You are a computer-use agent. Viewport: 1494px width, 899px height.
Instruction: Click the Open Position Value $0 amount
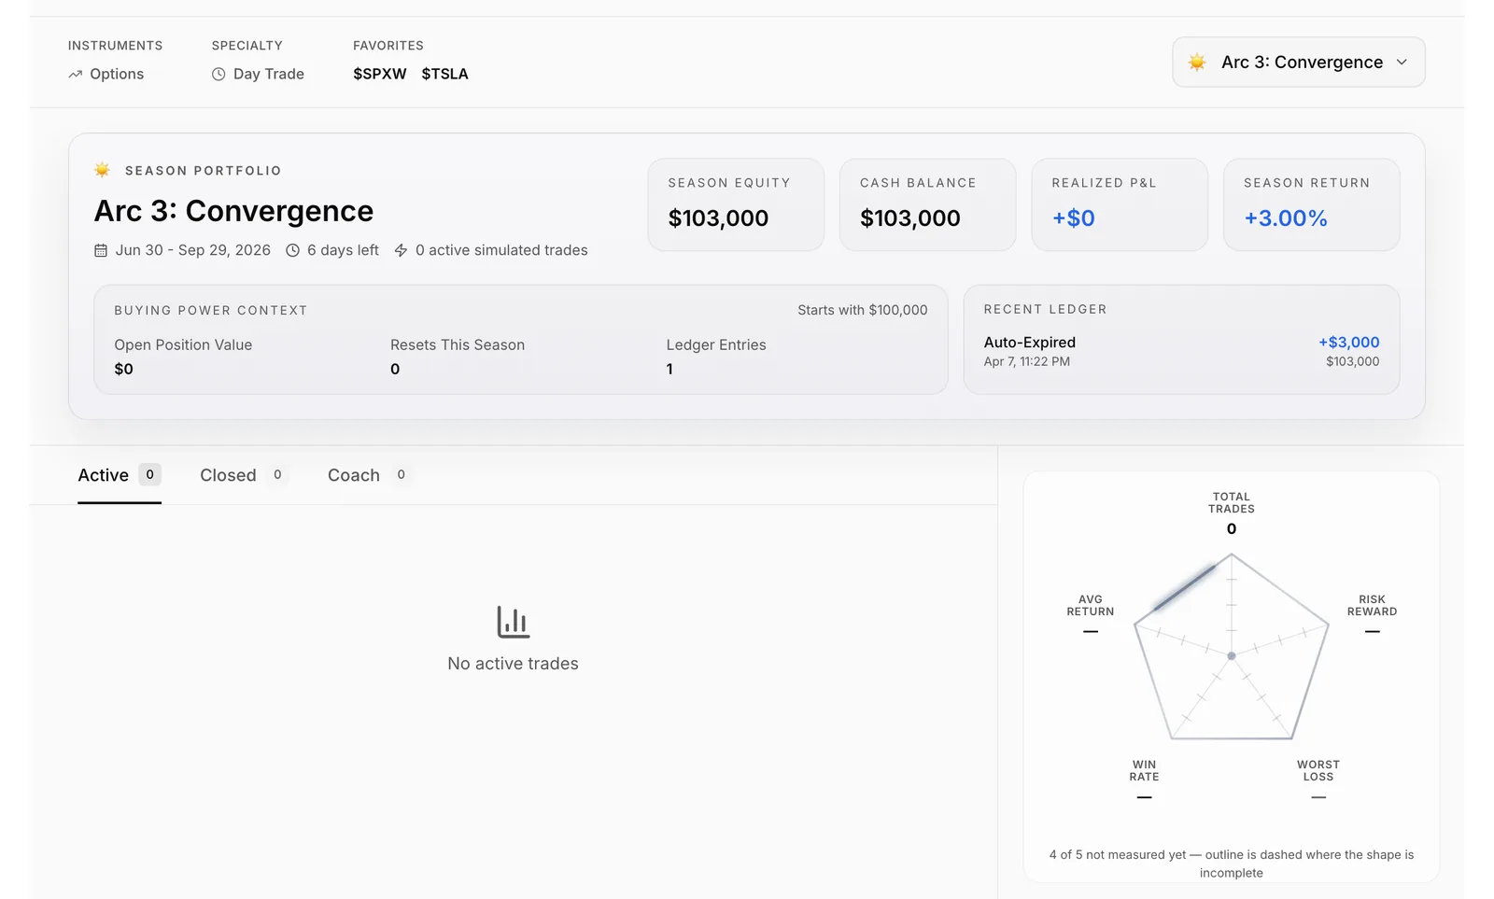coord(124,369)
